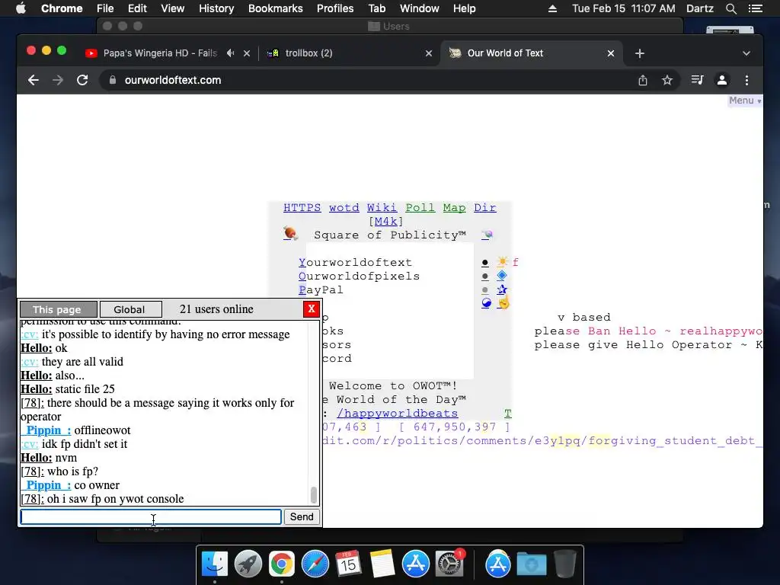Open the Dir link
This screenshot has height=585, width=780.
(484, 207)
